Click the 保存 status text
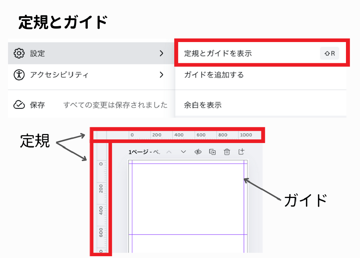Screen dimensions: 360x258 click(37, 105)
